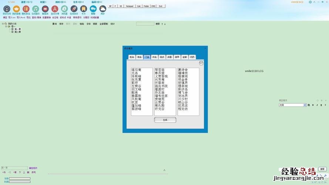Open the 卡片 bookmark icon
The height and width of the screenshot is (185, 329).
[x=84, y=9]
